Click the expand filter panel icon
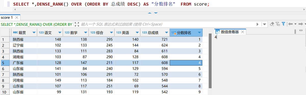The width and height of the screenshot is (306, 95). point(76,24)
